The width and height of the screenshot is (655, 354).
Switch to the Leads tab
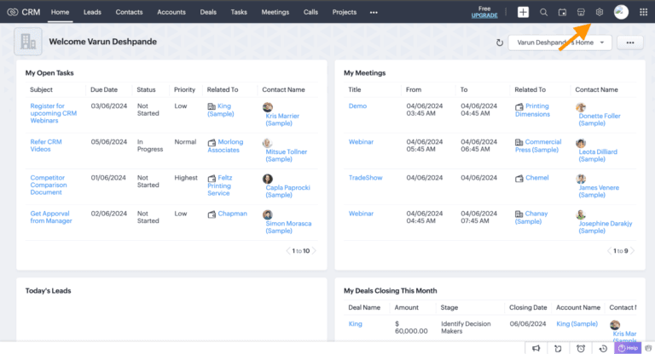pyautogui.click(x=92, y=13)
